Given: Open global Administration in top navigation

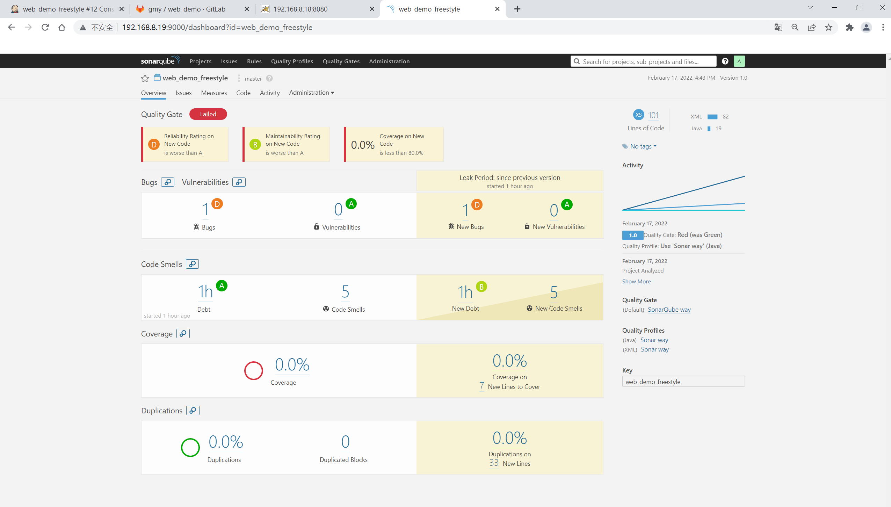Looking at the screenshot, I should tap(389, 61).
